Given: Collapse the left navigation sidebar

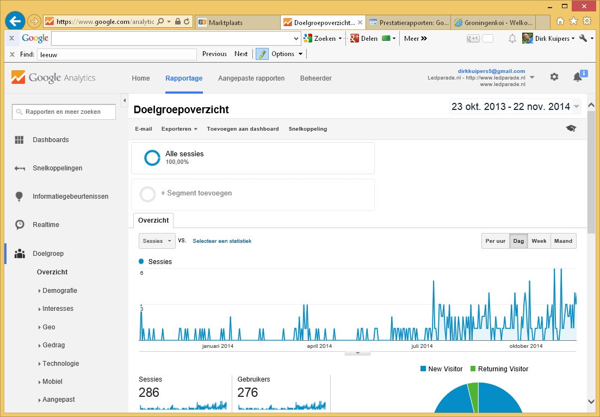Looking at the screenshot, I should (125, 101).
